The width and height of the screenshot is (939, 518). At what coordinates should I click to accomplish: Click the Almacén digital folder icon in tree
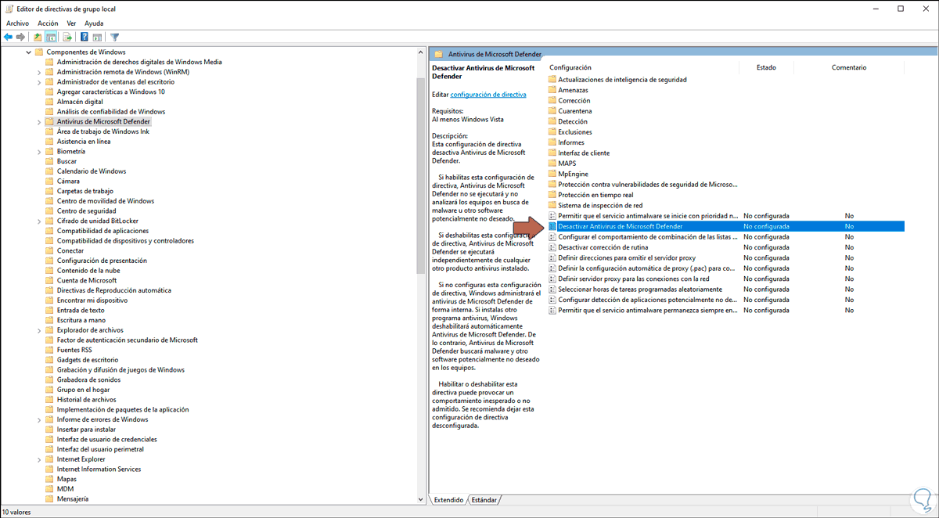[49, 102]
